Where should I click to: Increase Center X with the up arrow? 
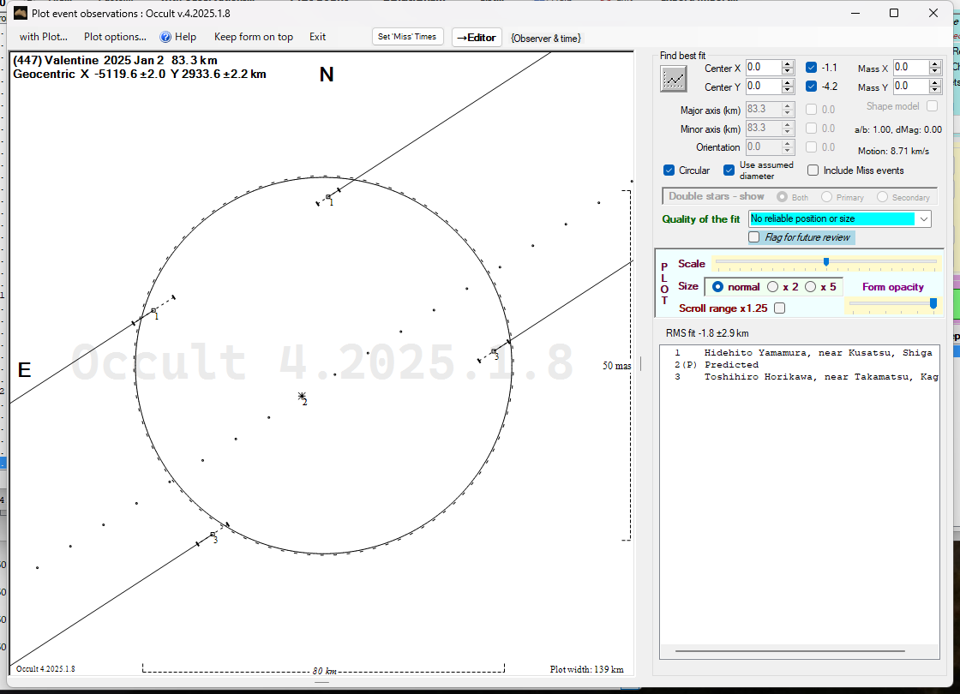coord(787,64)
